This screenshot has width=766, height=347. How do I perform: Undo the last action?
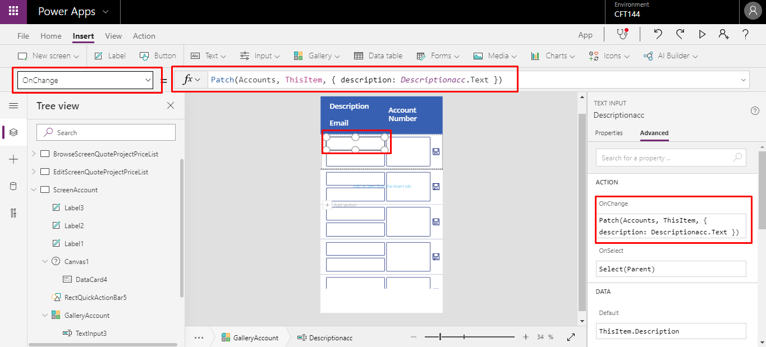pos(658,34)
